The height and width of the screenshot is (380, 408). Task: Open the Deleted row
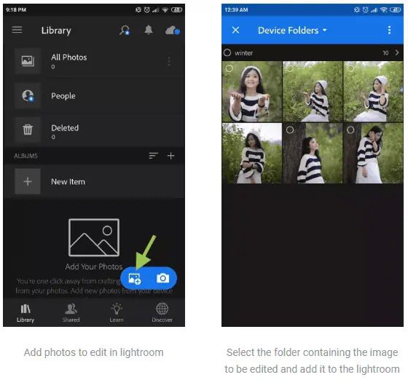point(94,130)
